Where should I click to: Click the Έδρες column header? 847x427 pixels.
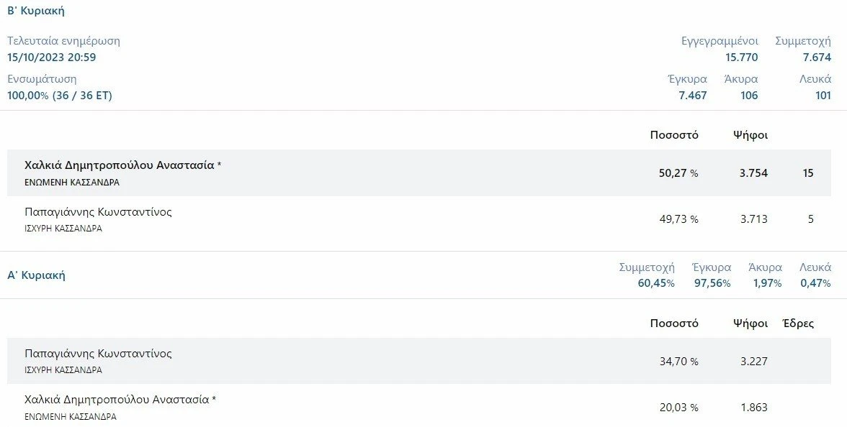point(798,323)
